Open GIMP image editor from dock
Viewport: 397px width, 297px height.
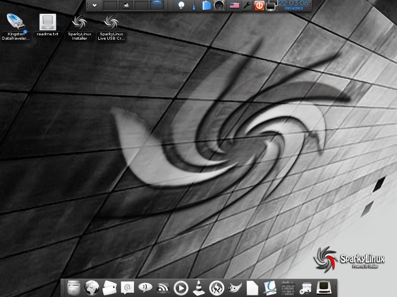point(234,288)
